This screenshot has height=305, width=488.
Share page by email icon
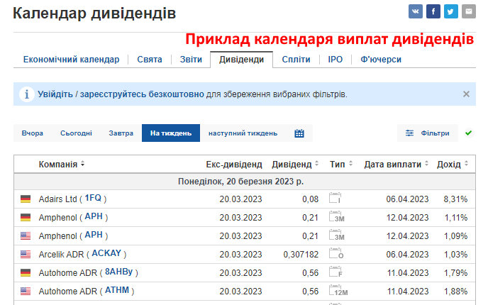[x=469, y=11]
